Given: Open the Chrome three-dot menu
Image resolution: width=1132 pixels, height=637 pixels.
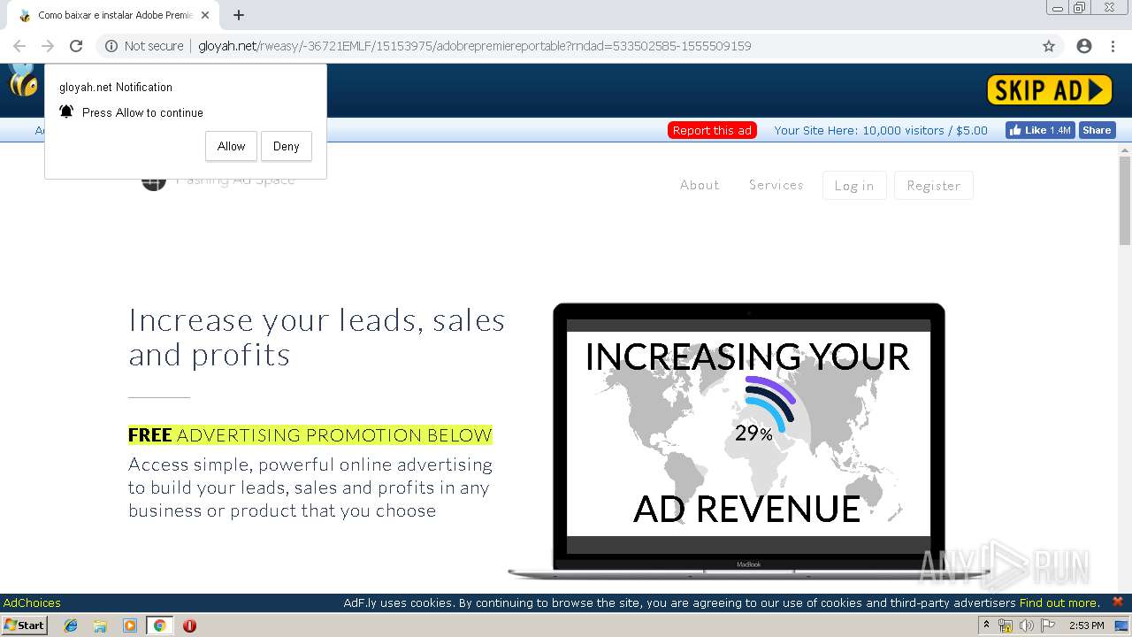Looking at the screenshot, I should (1113, 46).
